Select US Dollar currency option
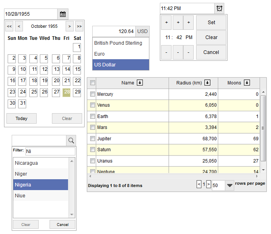The width and height of the screenshot is (271, 234). pos(121,65)
